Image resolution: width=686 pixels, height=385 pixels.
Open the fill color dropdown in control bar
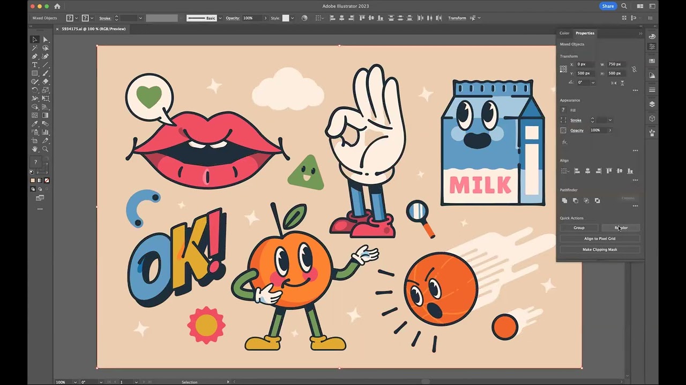click(76, 18)
